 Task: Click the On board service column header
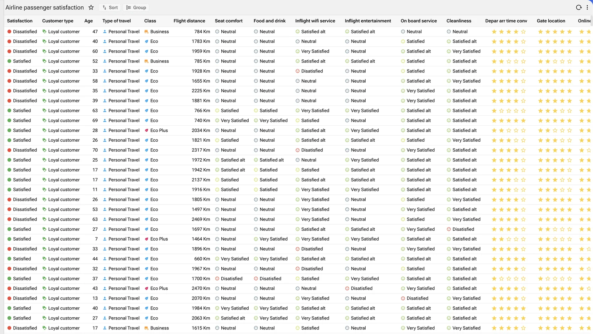pos(419,21)
